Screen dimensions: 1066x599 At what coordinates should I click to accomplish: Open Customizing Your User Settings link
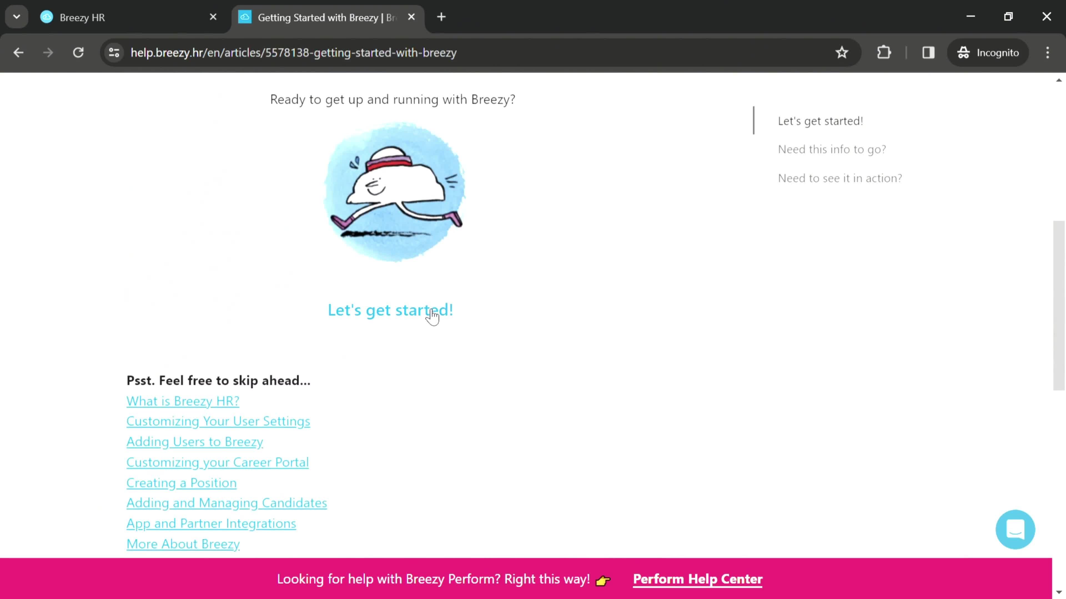pyautogui.click(x=218, y=421)
